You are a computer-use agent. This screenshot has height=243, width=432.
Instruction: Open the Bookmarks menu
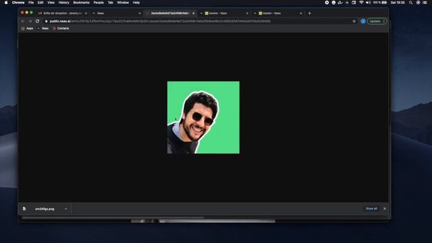pyautogui.click(x=81, y=3)
